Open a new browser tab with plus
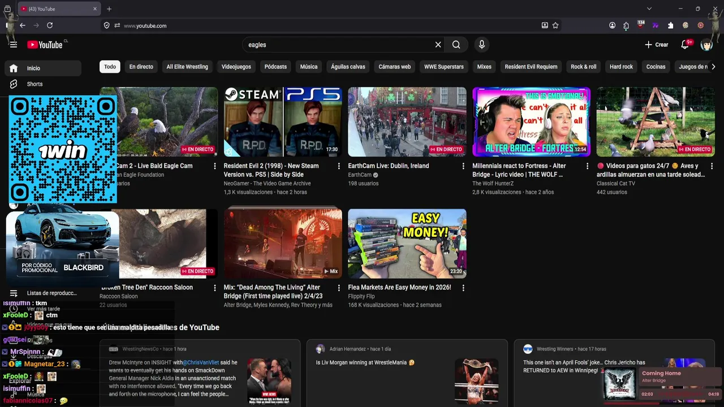 109,8
